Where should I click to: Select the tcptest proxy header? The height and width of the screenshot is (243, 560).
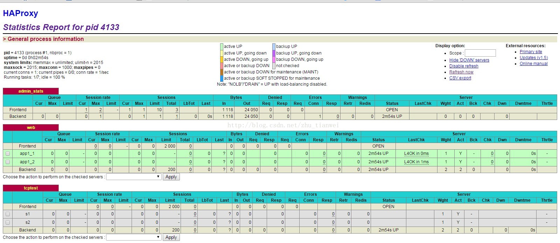31,188
